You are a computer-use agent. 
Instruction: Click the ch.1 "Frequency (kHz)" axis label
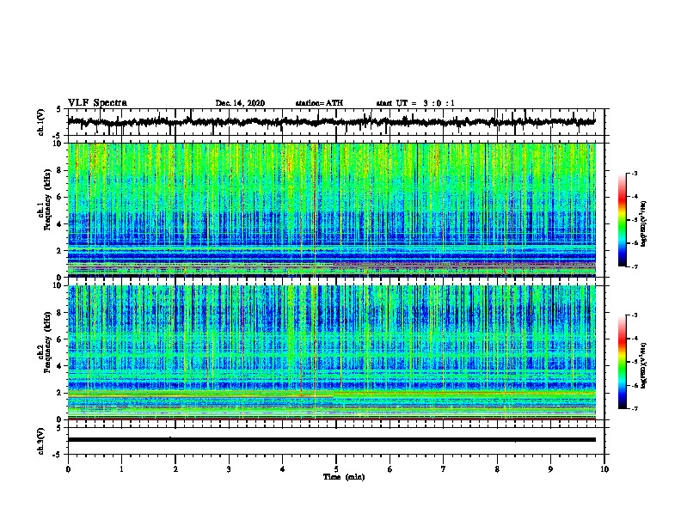pyautogui.click(x=47, y=200)
